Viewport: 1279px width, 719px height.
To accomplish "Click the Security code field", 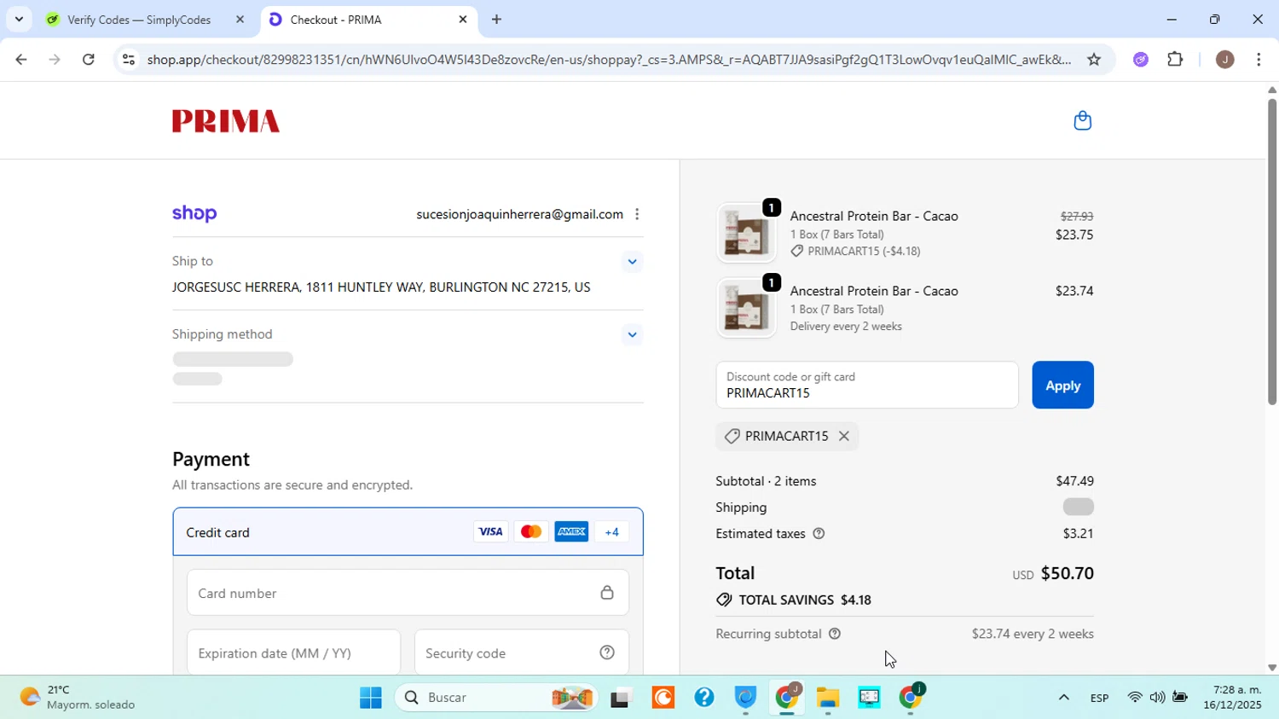I will point(522,653).
